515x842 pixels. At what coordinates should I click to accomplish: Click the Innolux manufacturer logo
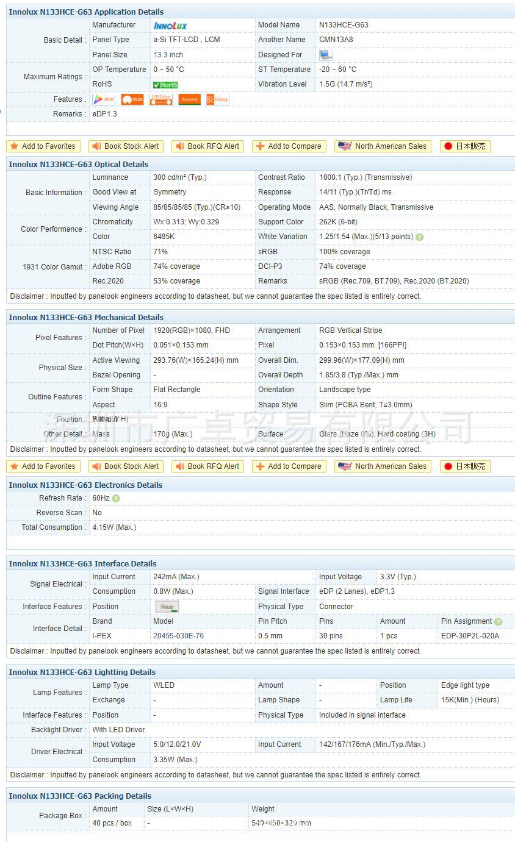coord(170,26)
